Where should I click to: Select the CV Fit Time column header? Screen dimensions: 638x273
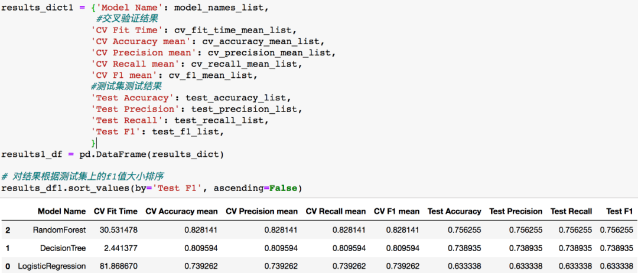coord(116,212)
